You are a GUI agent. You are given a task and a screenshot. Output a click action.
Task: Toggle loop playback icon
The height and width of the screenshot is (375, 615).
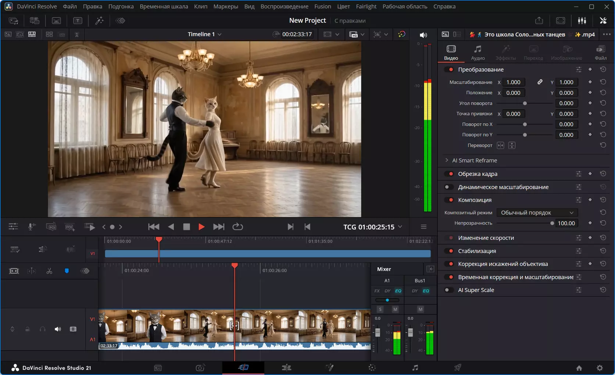click(237, 227)
